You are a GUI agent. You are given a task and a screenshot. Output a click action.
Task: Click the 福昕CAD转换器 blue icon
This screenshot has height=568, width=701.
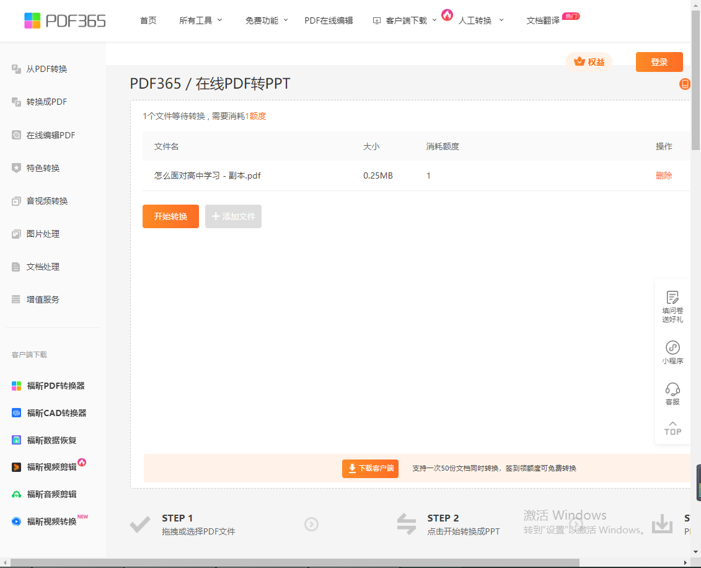pyautogui.click(x=17, y=413)
